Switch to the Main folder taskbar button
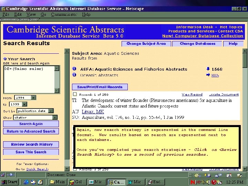This screenshot has height=186, width=248. coord(58,182)
